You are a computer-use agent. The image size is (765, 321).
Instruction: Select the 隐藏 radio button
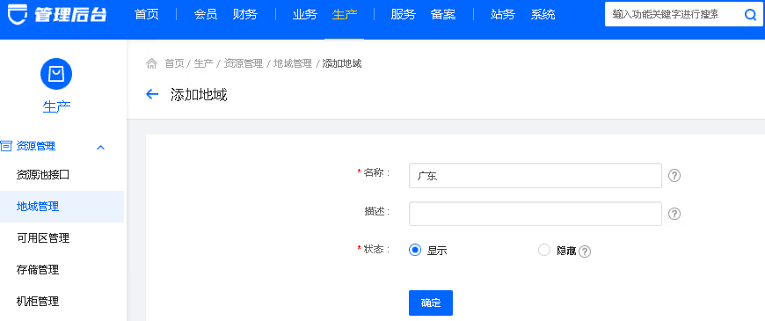(x=544, y=251)
